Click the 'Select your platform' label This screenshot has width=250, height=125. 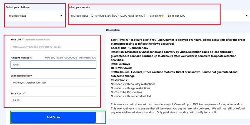pyautogui.click(x=18, y=7)
